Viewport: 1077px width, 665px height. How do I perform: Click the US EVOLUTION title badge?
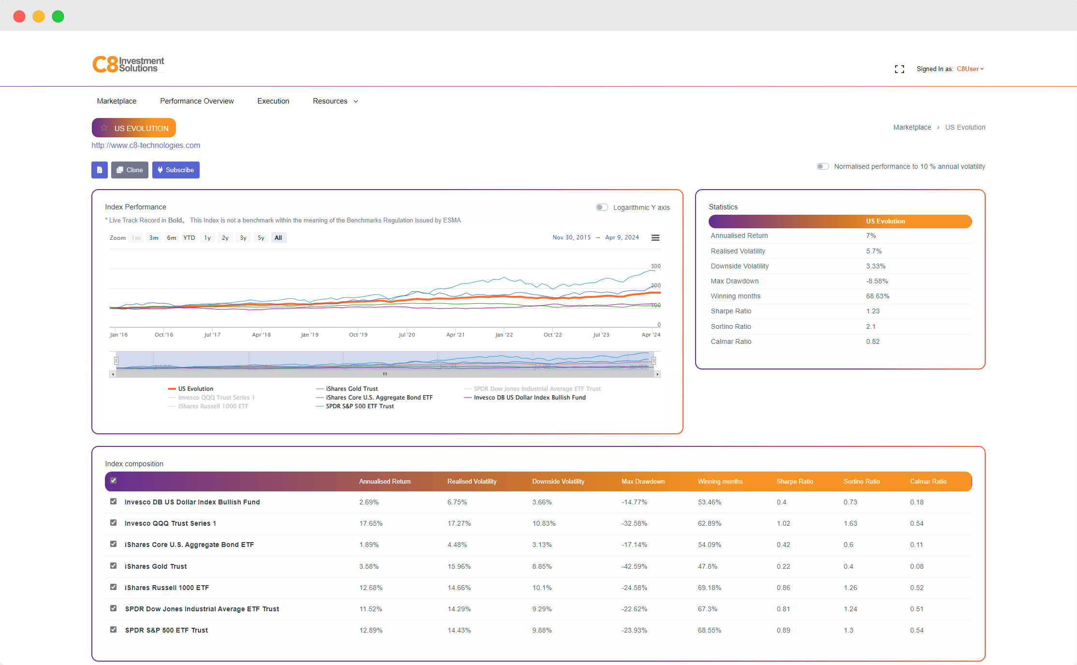(x=134, y=128)
